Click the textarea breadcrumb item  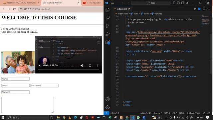click(x=158, y=14)
